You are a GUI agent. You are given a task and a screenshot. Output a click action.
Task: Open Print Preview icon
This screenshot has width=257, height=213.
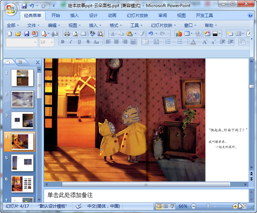coord(75,34)
